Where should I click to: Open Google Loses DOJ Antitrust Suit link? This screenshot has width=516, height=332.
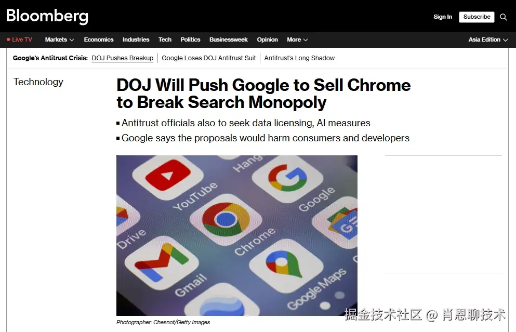(x=209, y=58)
